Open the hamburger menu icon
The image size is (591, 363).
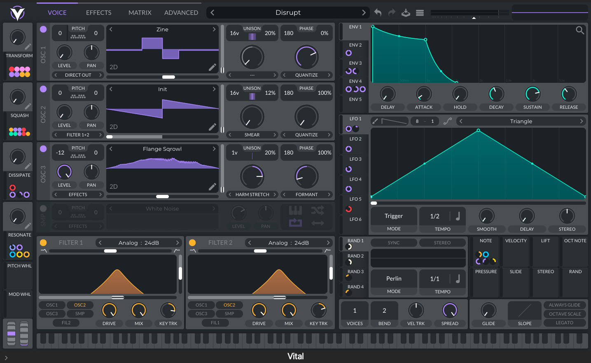pyautogui.click(x=420, y=13)
